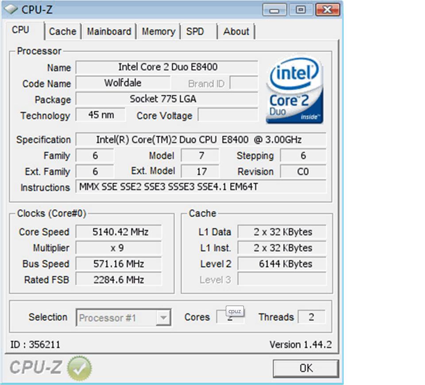
Task: Click the Rated FSB value 2284.6 MHz
Action: [119, 280]
